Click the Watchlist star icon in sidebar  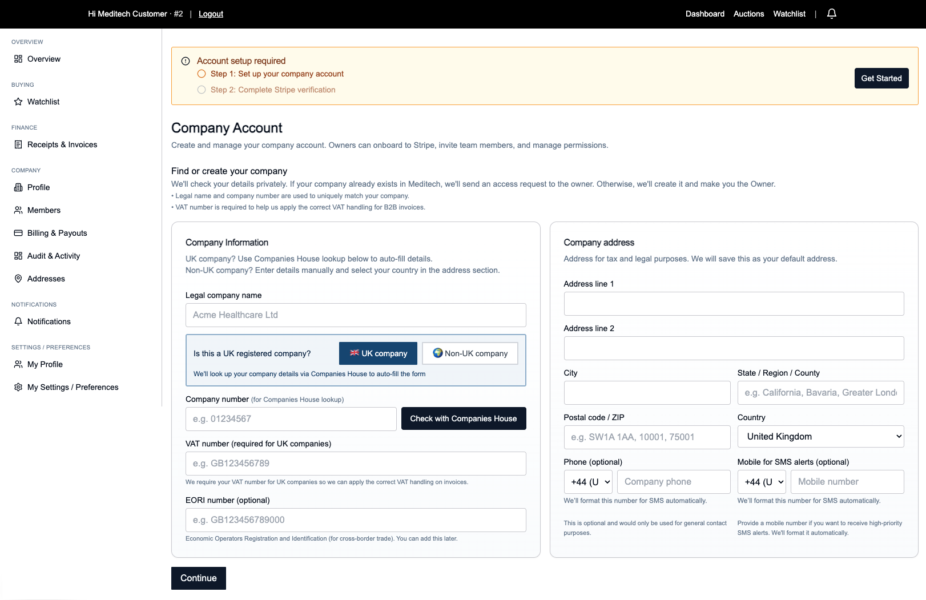pos(18,102)
